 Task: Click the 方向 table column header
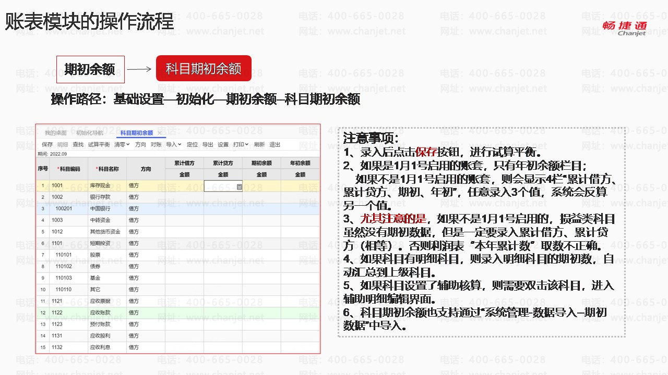click(x=146, y=169)
